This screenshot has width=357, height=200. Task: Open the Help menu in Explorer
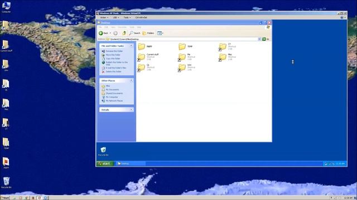click(139, 27)
